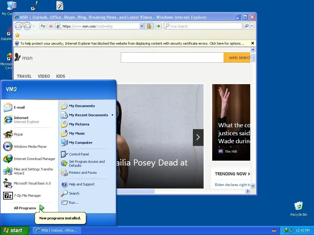Image resolution: width=314 pixels, height=235 pixels.
Task: Open the KIDS tab on MSN
Action: click(60, 76)
